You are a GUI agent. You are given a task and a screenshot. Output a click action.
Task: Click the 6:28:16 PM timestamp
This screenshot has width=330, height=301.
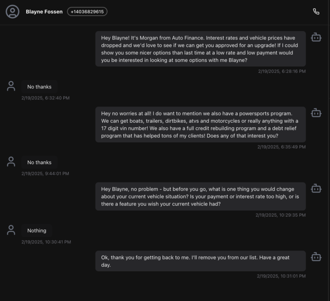282,71
